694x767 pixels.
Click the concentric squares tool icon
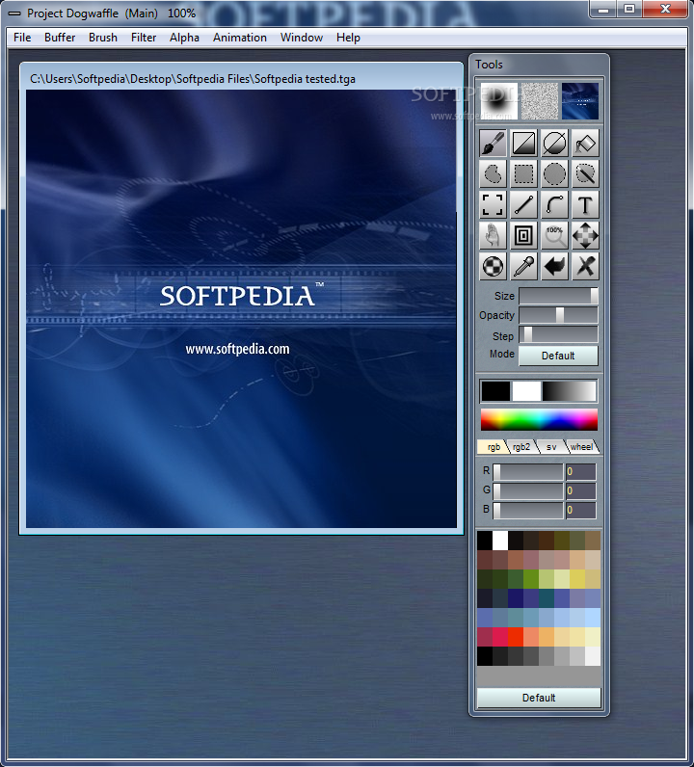pyautogui.click(x=523, y=235)
